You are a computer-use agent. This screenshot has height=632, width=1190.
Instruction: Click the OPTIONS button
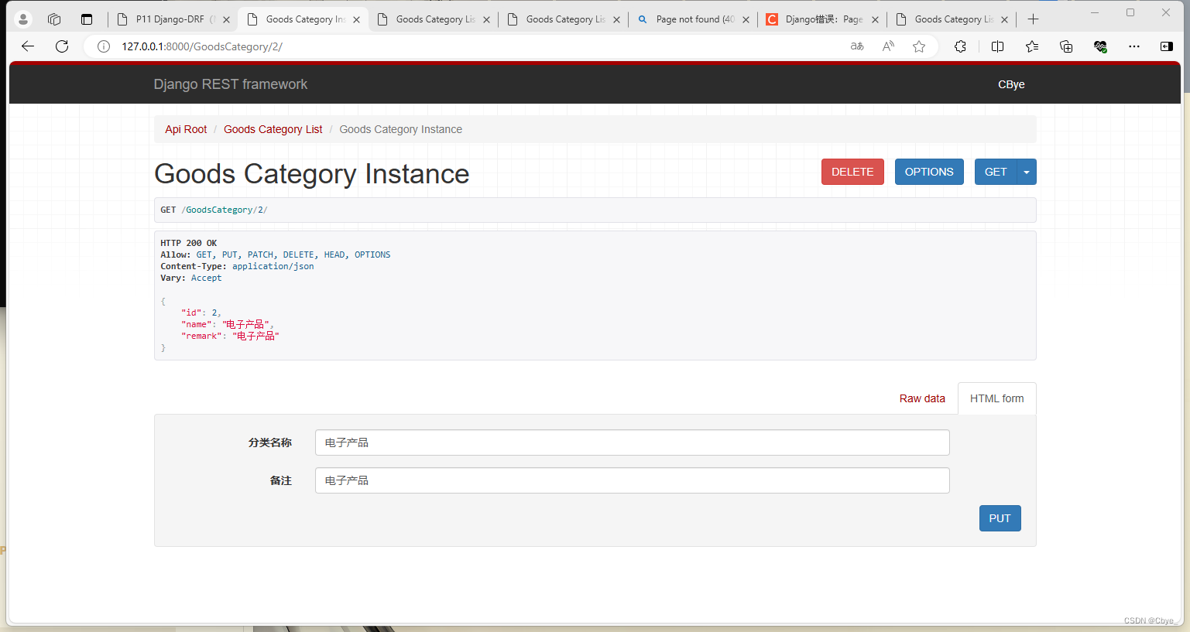(x=929, y=172)
